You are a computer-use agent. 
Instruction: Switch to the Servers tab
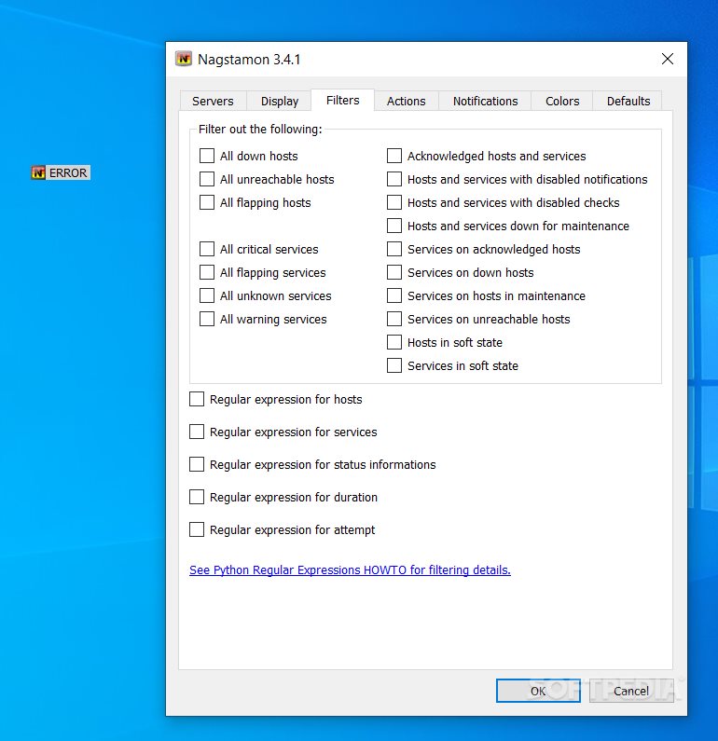[x=213, y=102]
